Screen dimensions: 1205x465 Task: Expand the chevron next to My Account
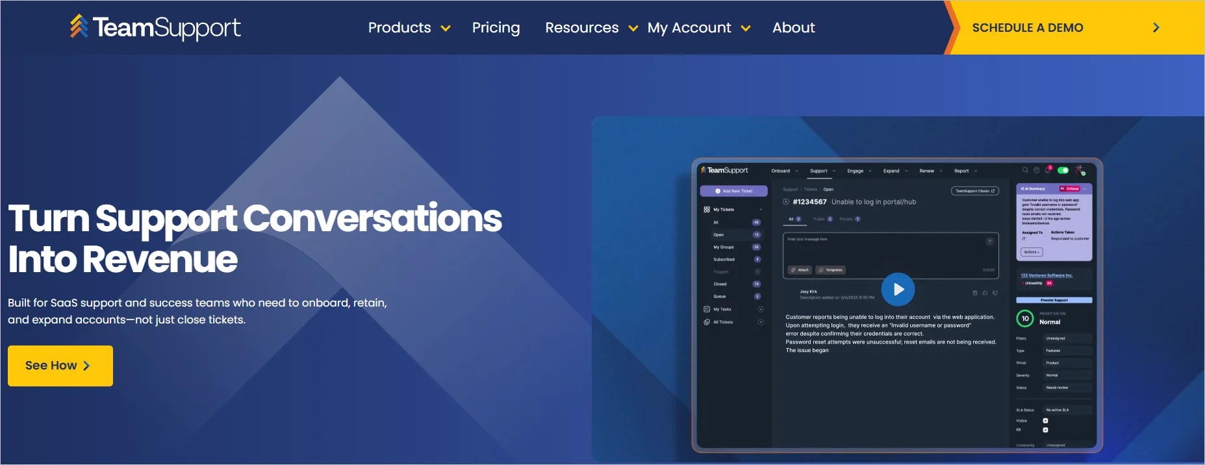pyautogui.click(x=746, y=28)
